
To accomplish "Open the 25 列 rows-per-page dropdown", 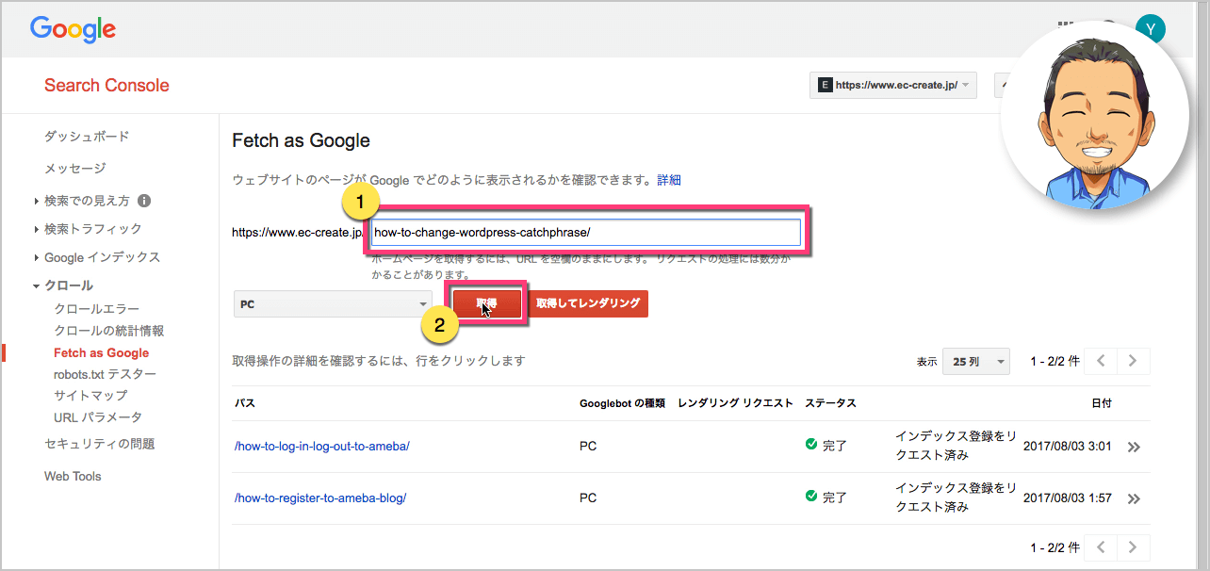I will pyautogui.click(x=976, y=361).
